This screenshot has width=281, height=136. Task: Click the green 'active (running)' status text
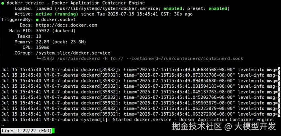tap(57, 14)
